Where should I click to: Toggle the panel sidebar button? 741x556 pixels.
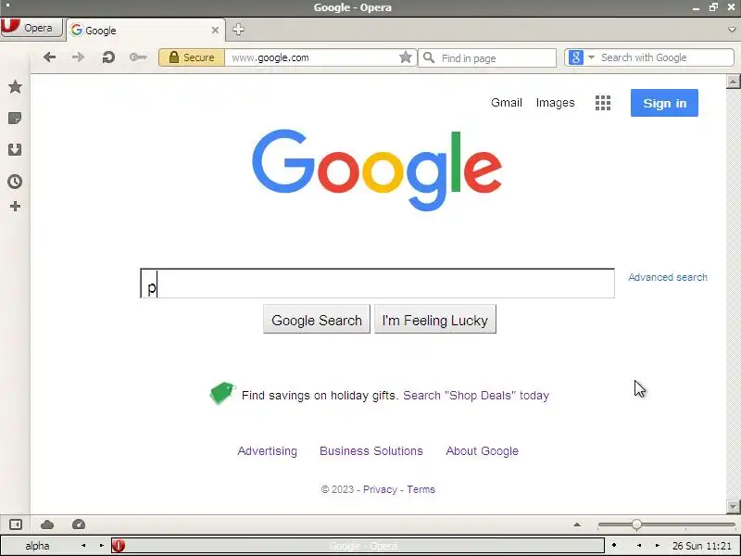click(x=15, y=524)
